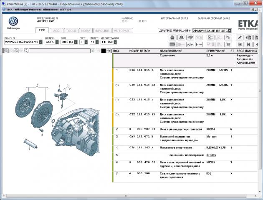Click the arrows split-panel icon

[109, 51]
